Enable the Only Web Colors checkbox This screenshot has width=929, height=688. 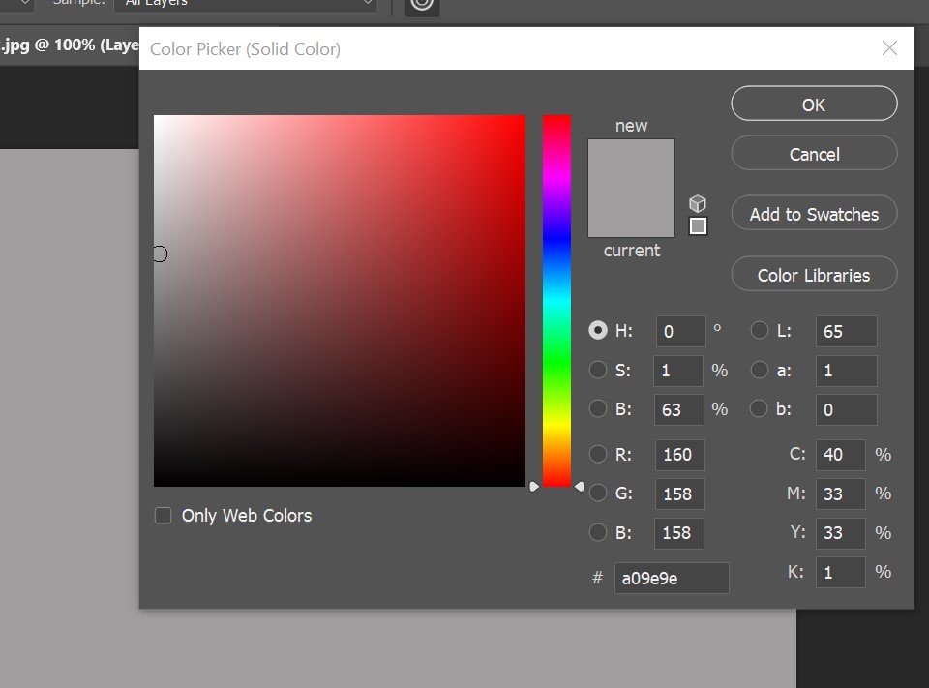[x=164, y=516]
